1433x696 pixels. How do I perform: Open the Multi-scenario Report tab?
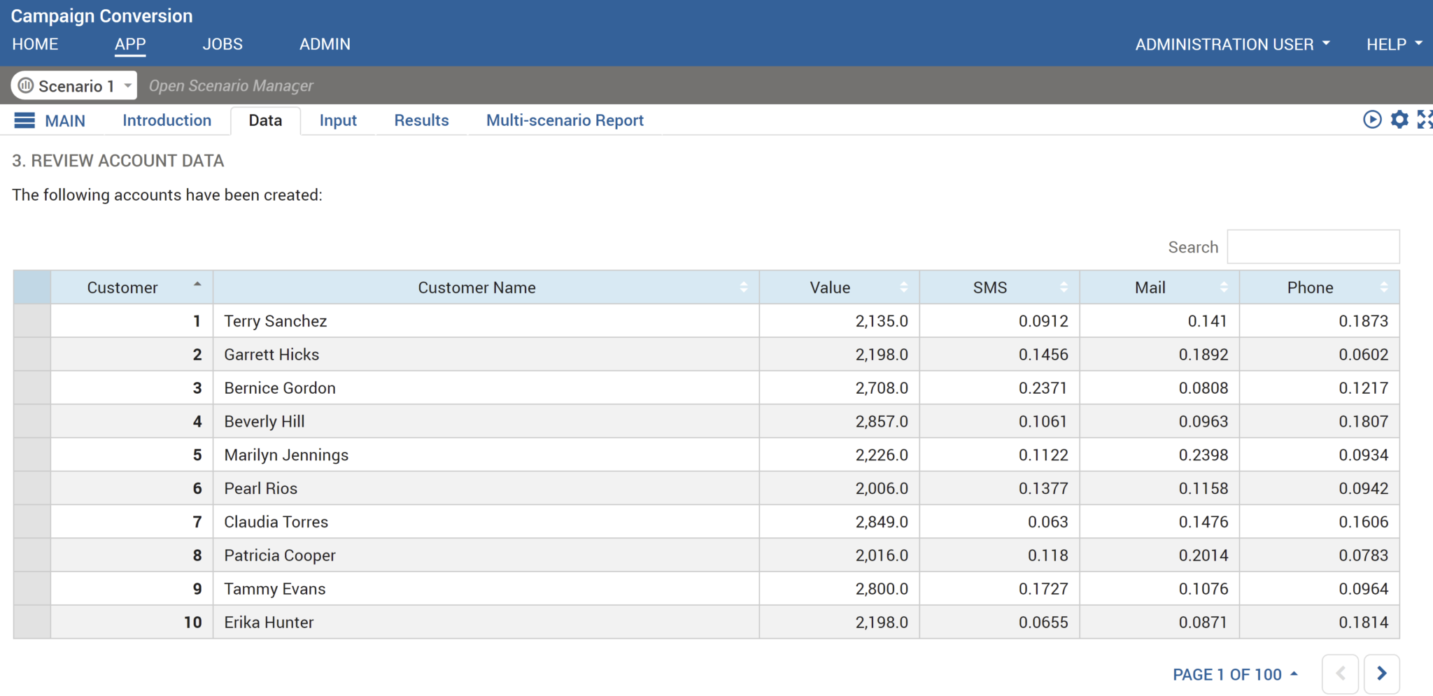tap(565, 120)
